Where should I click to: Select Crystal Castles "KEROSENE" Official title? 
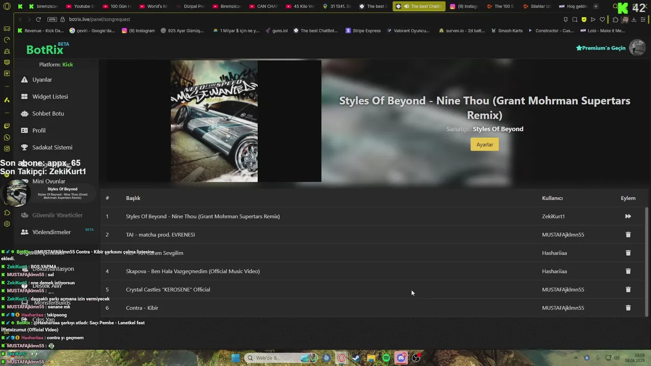[x=168, y=290]
